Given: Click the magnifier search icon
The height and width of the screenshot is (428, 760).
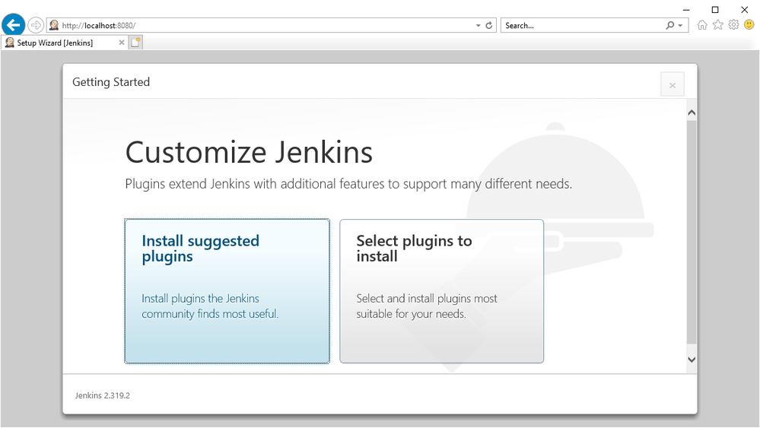Looking at the screenshot, I should (x=669, y=25).
